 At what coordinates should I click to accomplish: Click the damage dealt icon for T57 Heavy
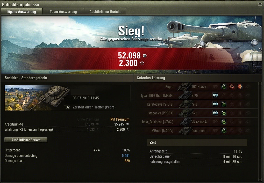pos(240,87)
